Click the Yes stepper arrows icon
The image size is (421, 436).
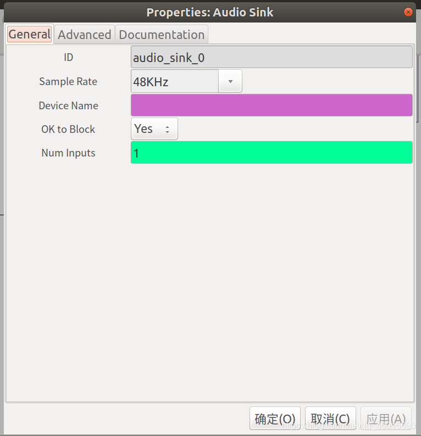click(x=167, y=129)
